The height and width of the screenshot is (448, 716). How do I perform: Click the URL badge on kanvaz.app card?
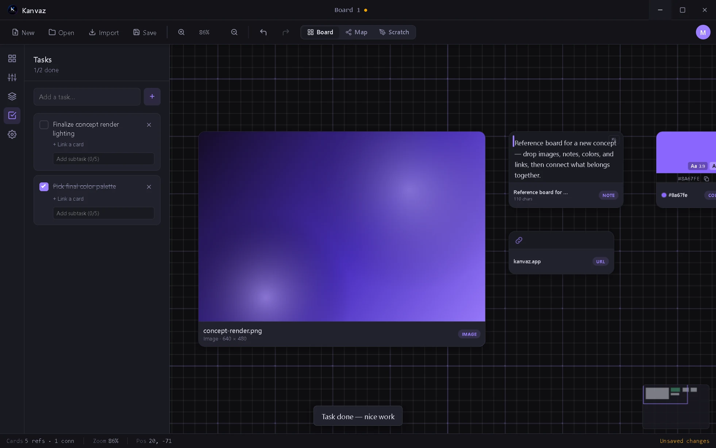click(x=600, y=262)
